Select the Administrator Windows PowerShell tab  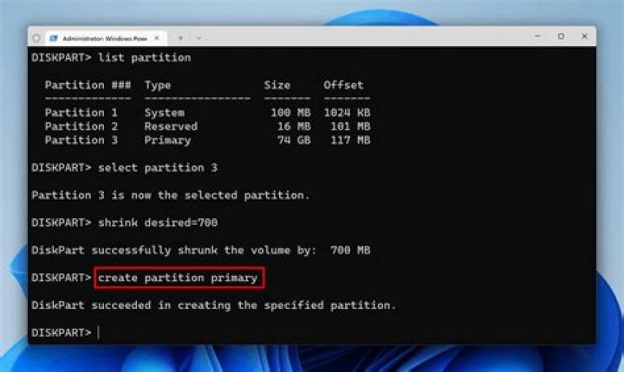pos(106,38)
